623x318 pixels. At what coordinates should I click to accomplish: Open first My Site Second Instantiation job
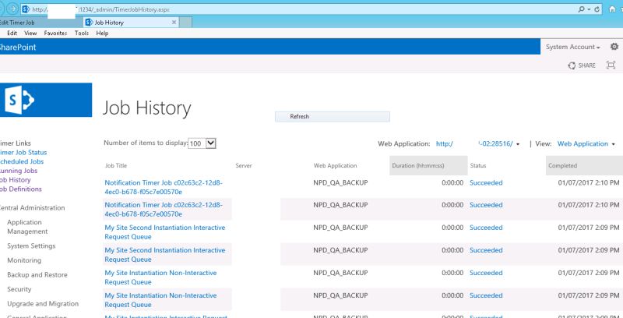point(165,232)
